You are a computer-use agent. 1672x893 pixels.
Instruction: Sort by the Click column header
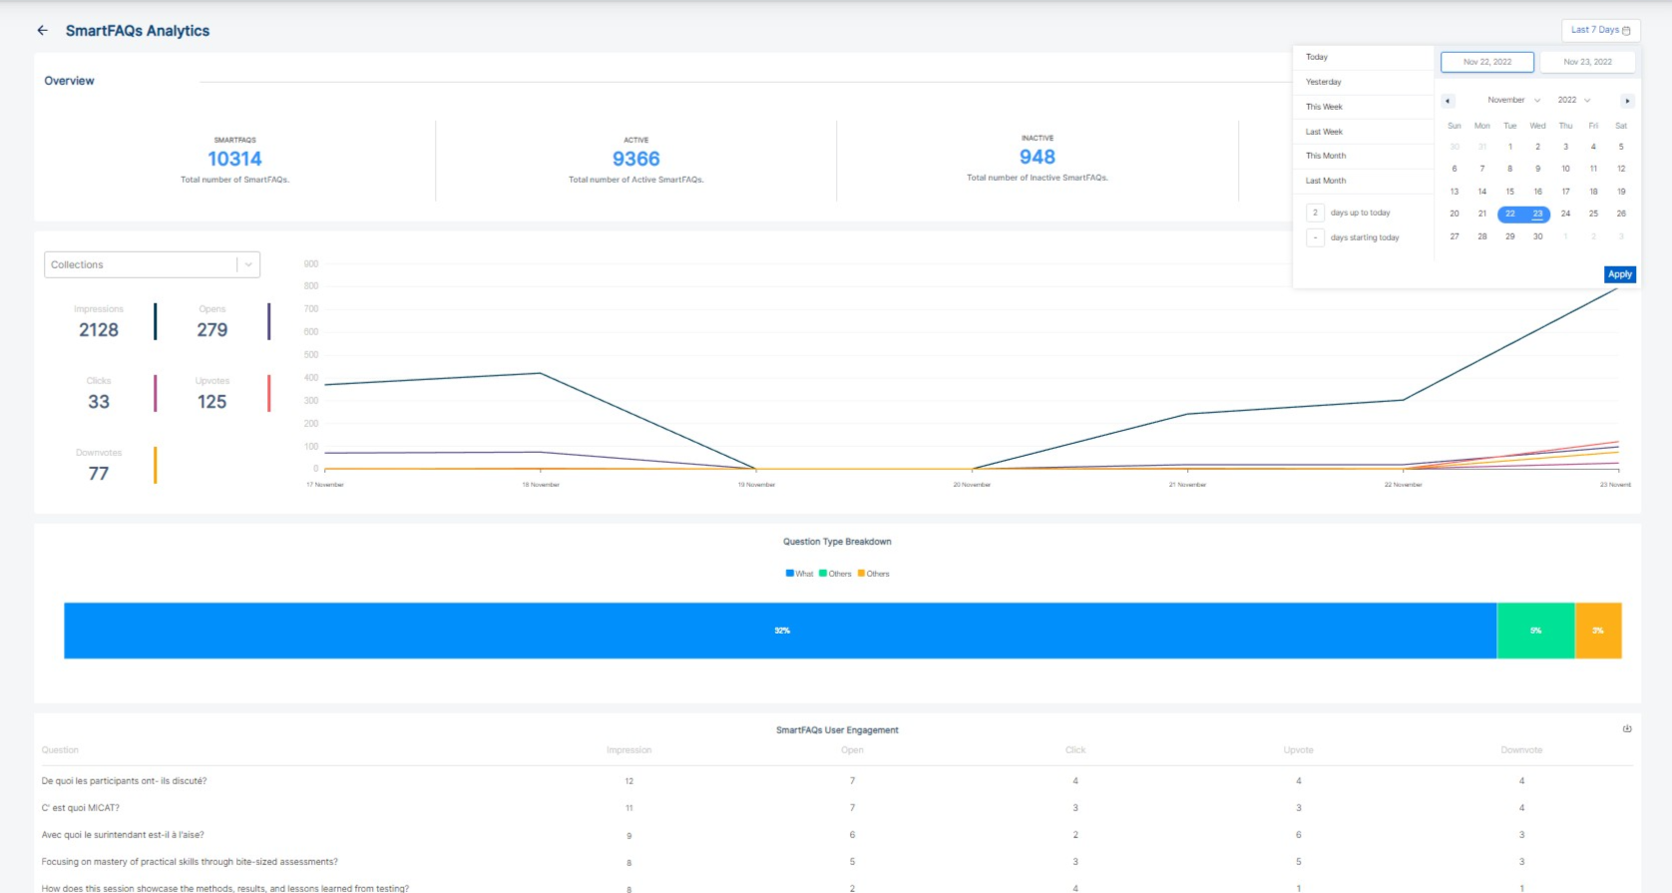(x=1075, y=750)
